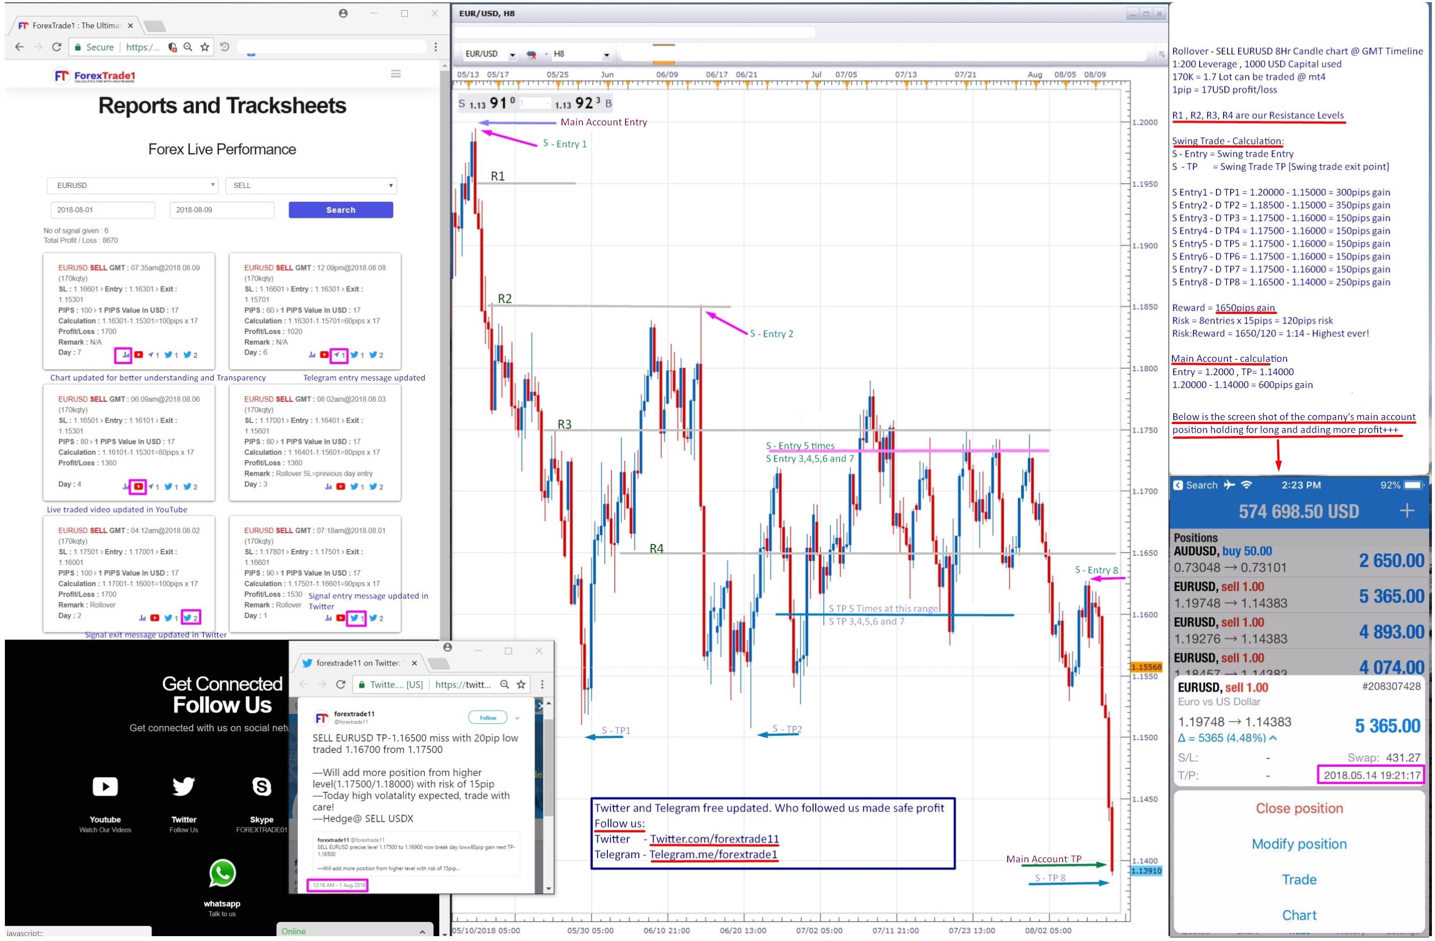Image resolution: width=1435 pixels, height=941 pixels.
Task: Collapse the Online chat widget chevron
Action: pos(423,933)
